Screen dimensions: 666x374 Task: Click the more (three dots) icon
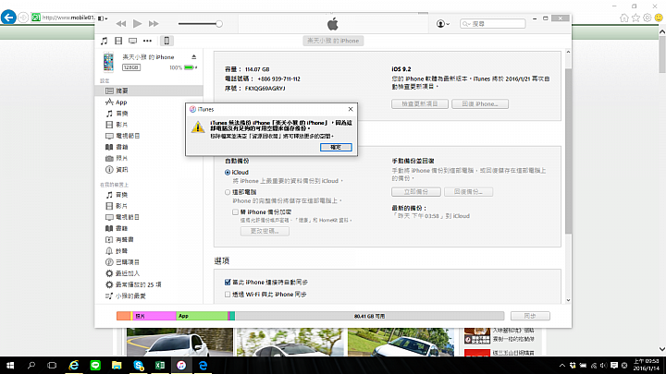click(x=147, y=41)
